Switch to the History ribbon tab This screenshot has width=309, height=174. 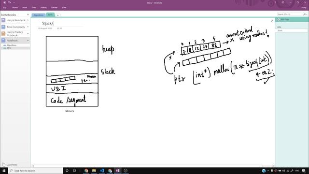click(43, 8)
